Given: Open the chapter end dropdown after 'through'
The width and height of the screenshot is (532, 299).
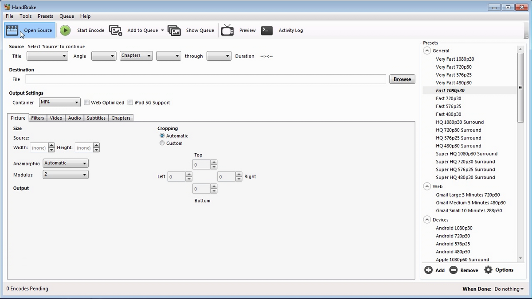Looking at the screenshot, I should (x=219, y=56).
